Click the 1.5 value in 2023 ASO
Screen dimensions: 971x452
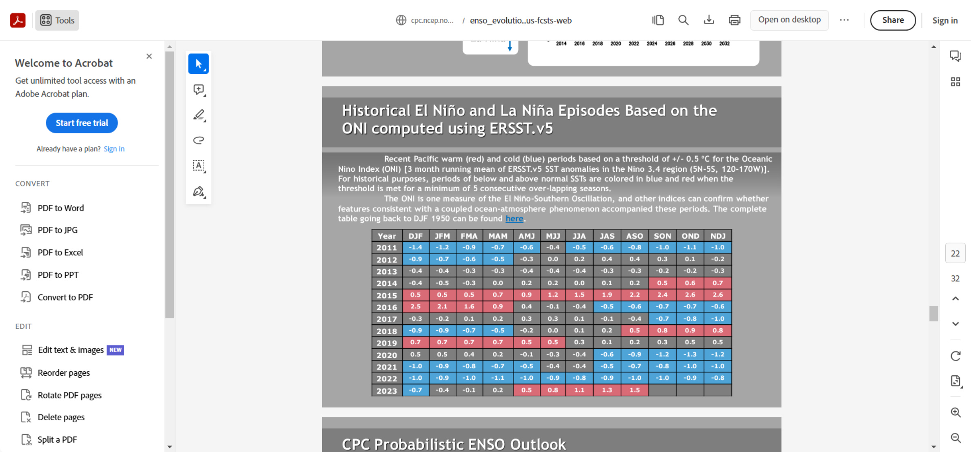pos(635,390)
